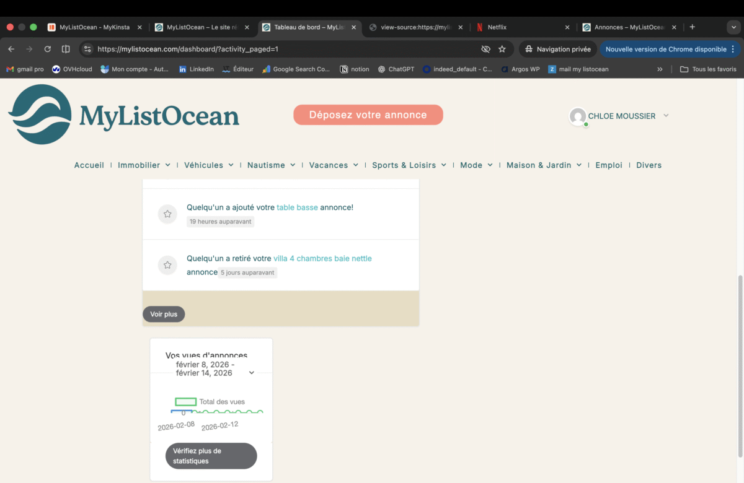Bookmark this page with the star icon

point(502,49)
